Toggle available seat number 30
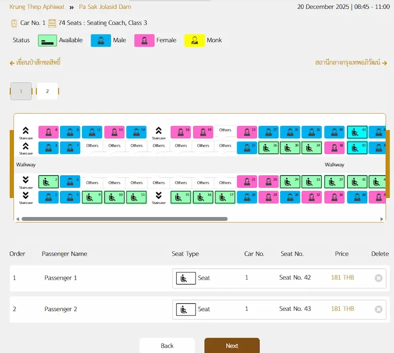Viewport: 394px width, 353px height. click(290, 148)
